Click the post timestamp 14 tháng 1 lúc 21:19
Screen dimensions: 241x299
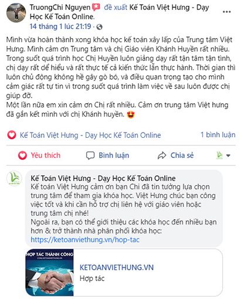(x=60, y=26)
